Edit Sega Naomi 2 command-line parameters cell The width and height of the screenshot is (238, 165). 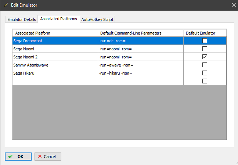click(x=141, y=57)
